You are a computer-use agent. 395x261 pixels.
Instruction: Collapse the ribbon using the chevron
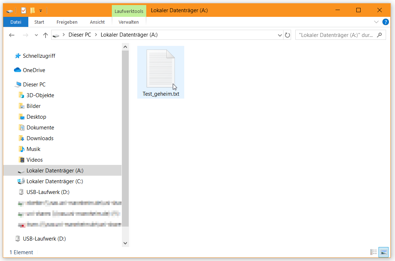coord(376,22)
